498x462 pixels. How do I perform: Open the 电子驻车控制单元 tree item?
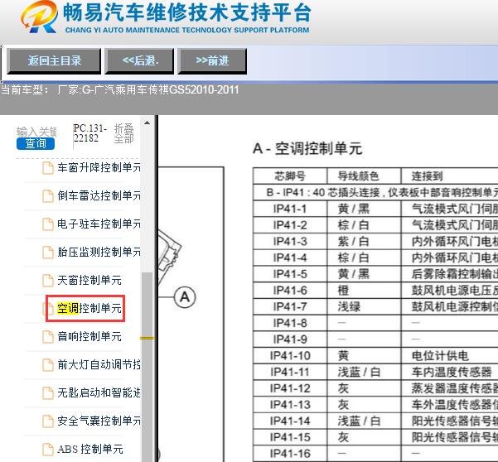point(99,224)
